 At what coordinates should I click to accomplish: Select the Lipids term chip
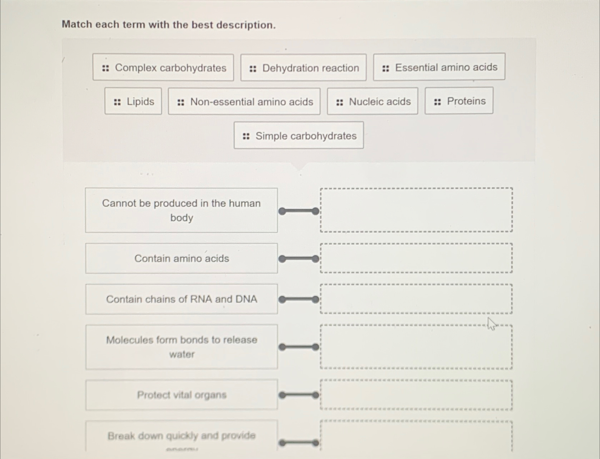coord(133,101)
